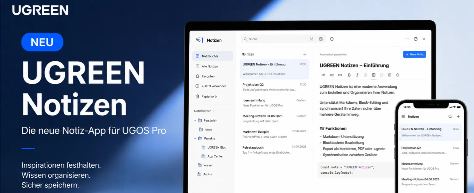
Task: Tap the plus icon on the phone
Action: pos(458,117)
